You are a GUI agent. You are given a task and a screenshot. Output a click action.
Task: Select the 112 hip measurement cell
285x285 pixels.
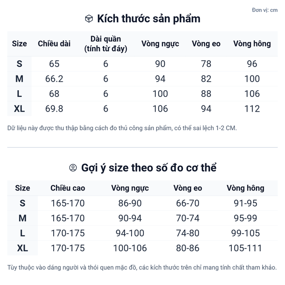(x=252, y=109)
